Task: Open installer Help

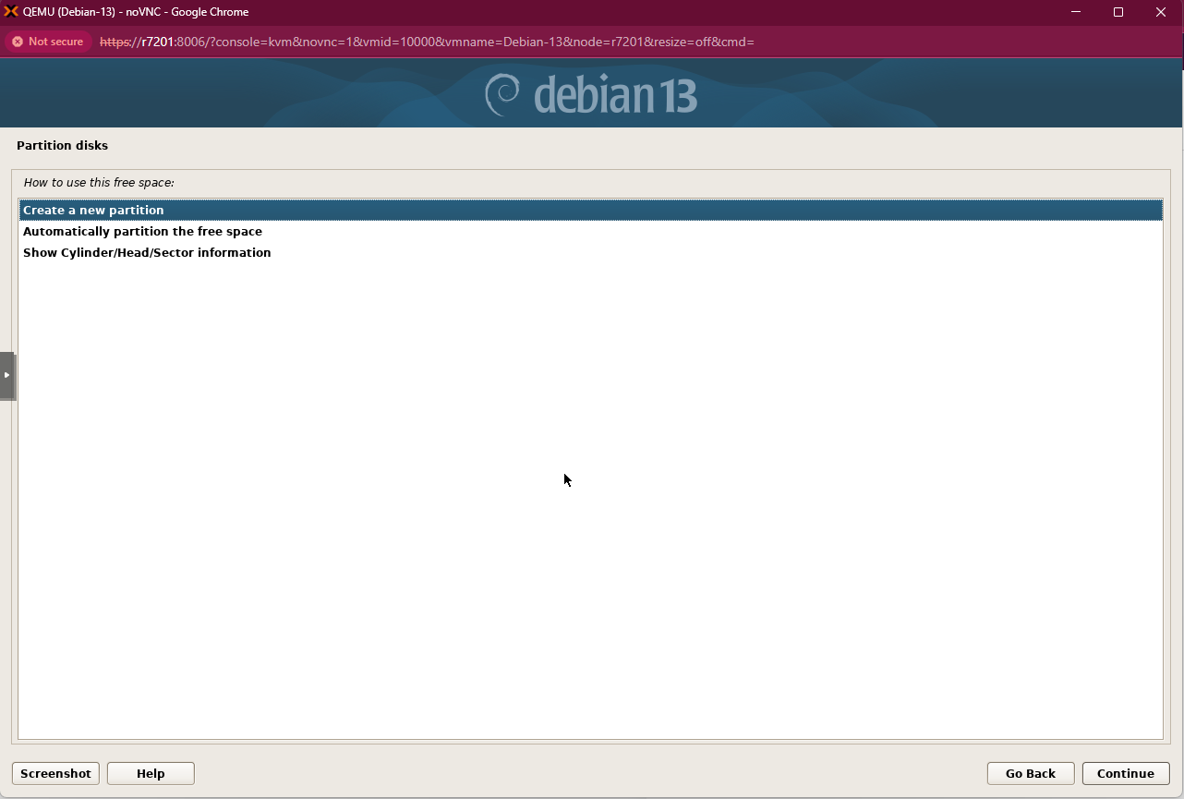Action: pyautogui.click(x=151, y=773)
